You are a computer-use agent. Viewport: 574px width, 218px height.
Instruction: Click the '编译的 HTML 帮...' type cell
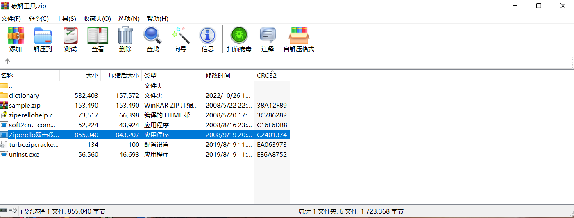click(x=170, y=115)
